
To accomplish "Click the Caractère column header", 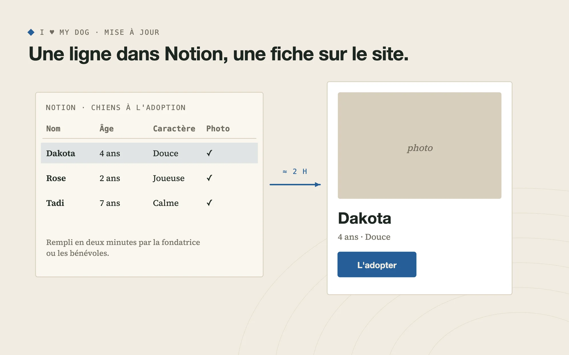I will 174,129.
